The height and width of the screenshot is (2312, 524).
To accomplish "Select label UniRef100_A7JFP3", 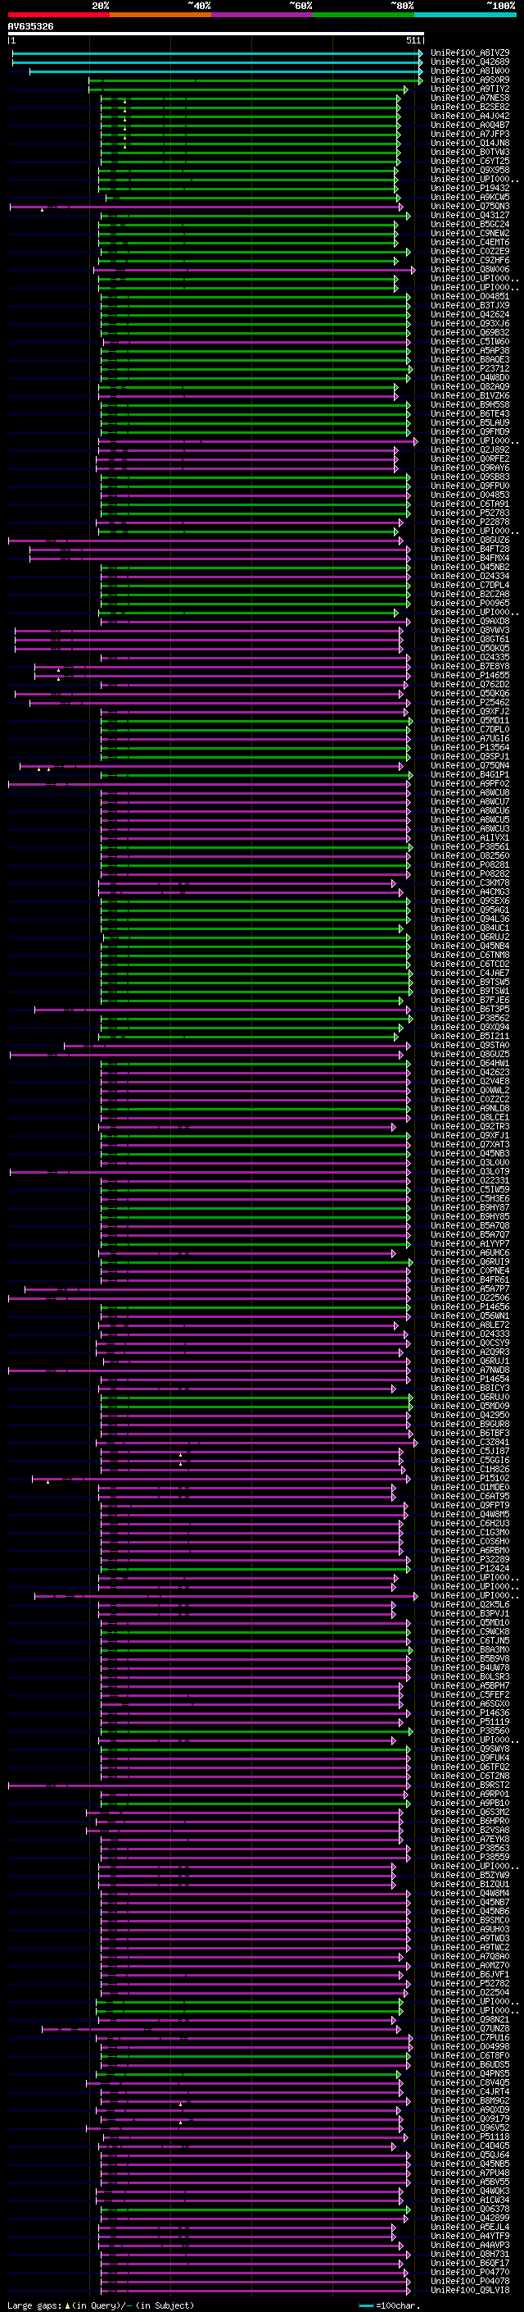I will tap(469, 134).
